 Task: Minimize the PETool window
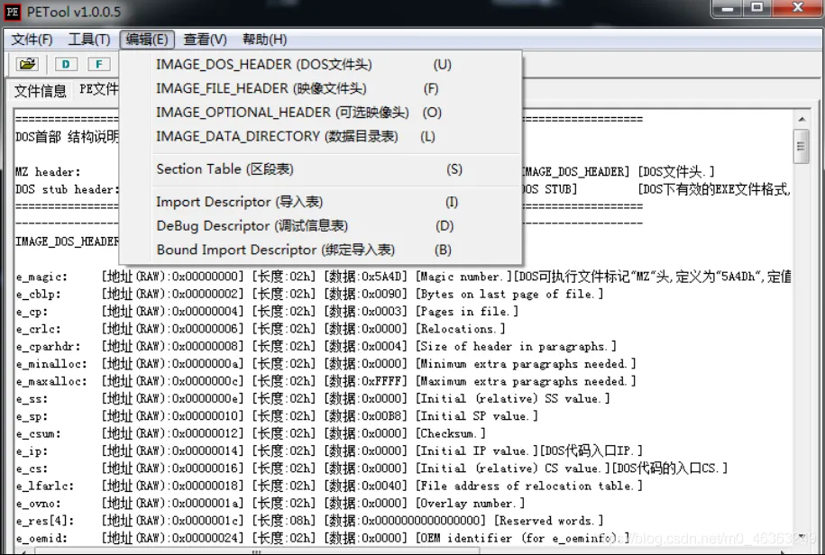tap(729, 8)
